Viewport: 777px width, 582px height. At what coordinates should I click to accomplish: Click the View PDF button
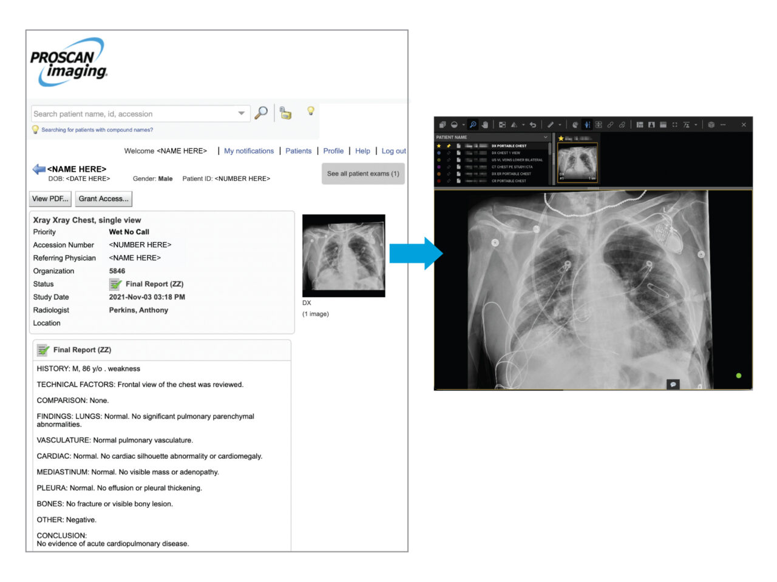pos(50,198)
